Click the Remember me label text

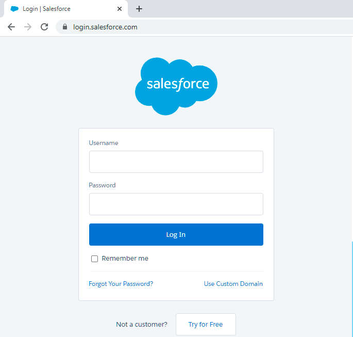[x=125, y=259]
